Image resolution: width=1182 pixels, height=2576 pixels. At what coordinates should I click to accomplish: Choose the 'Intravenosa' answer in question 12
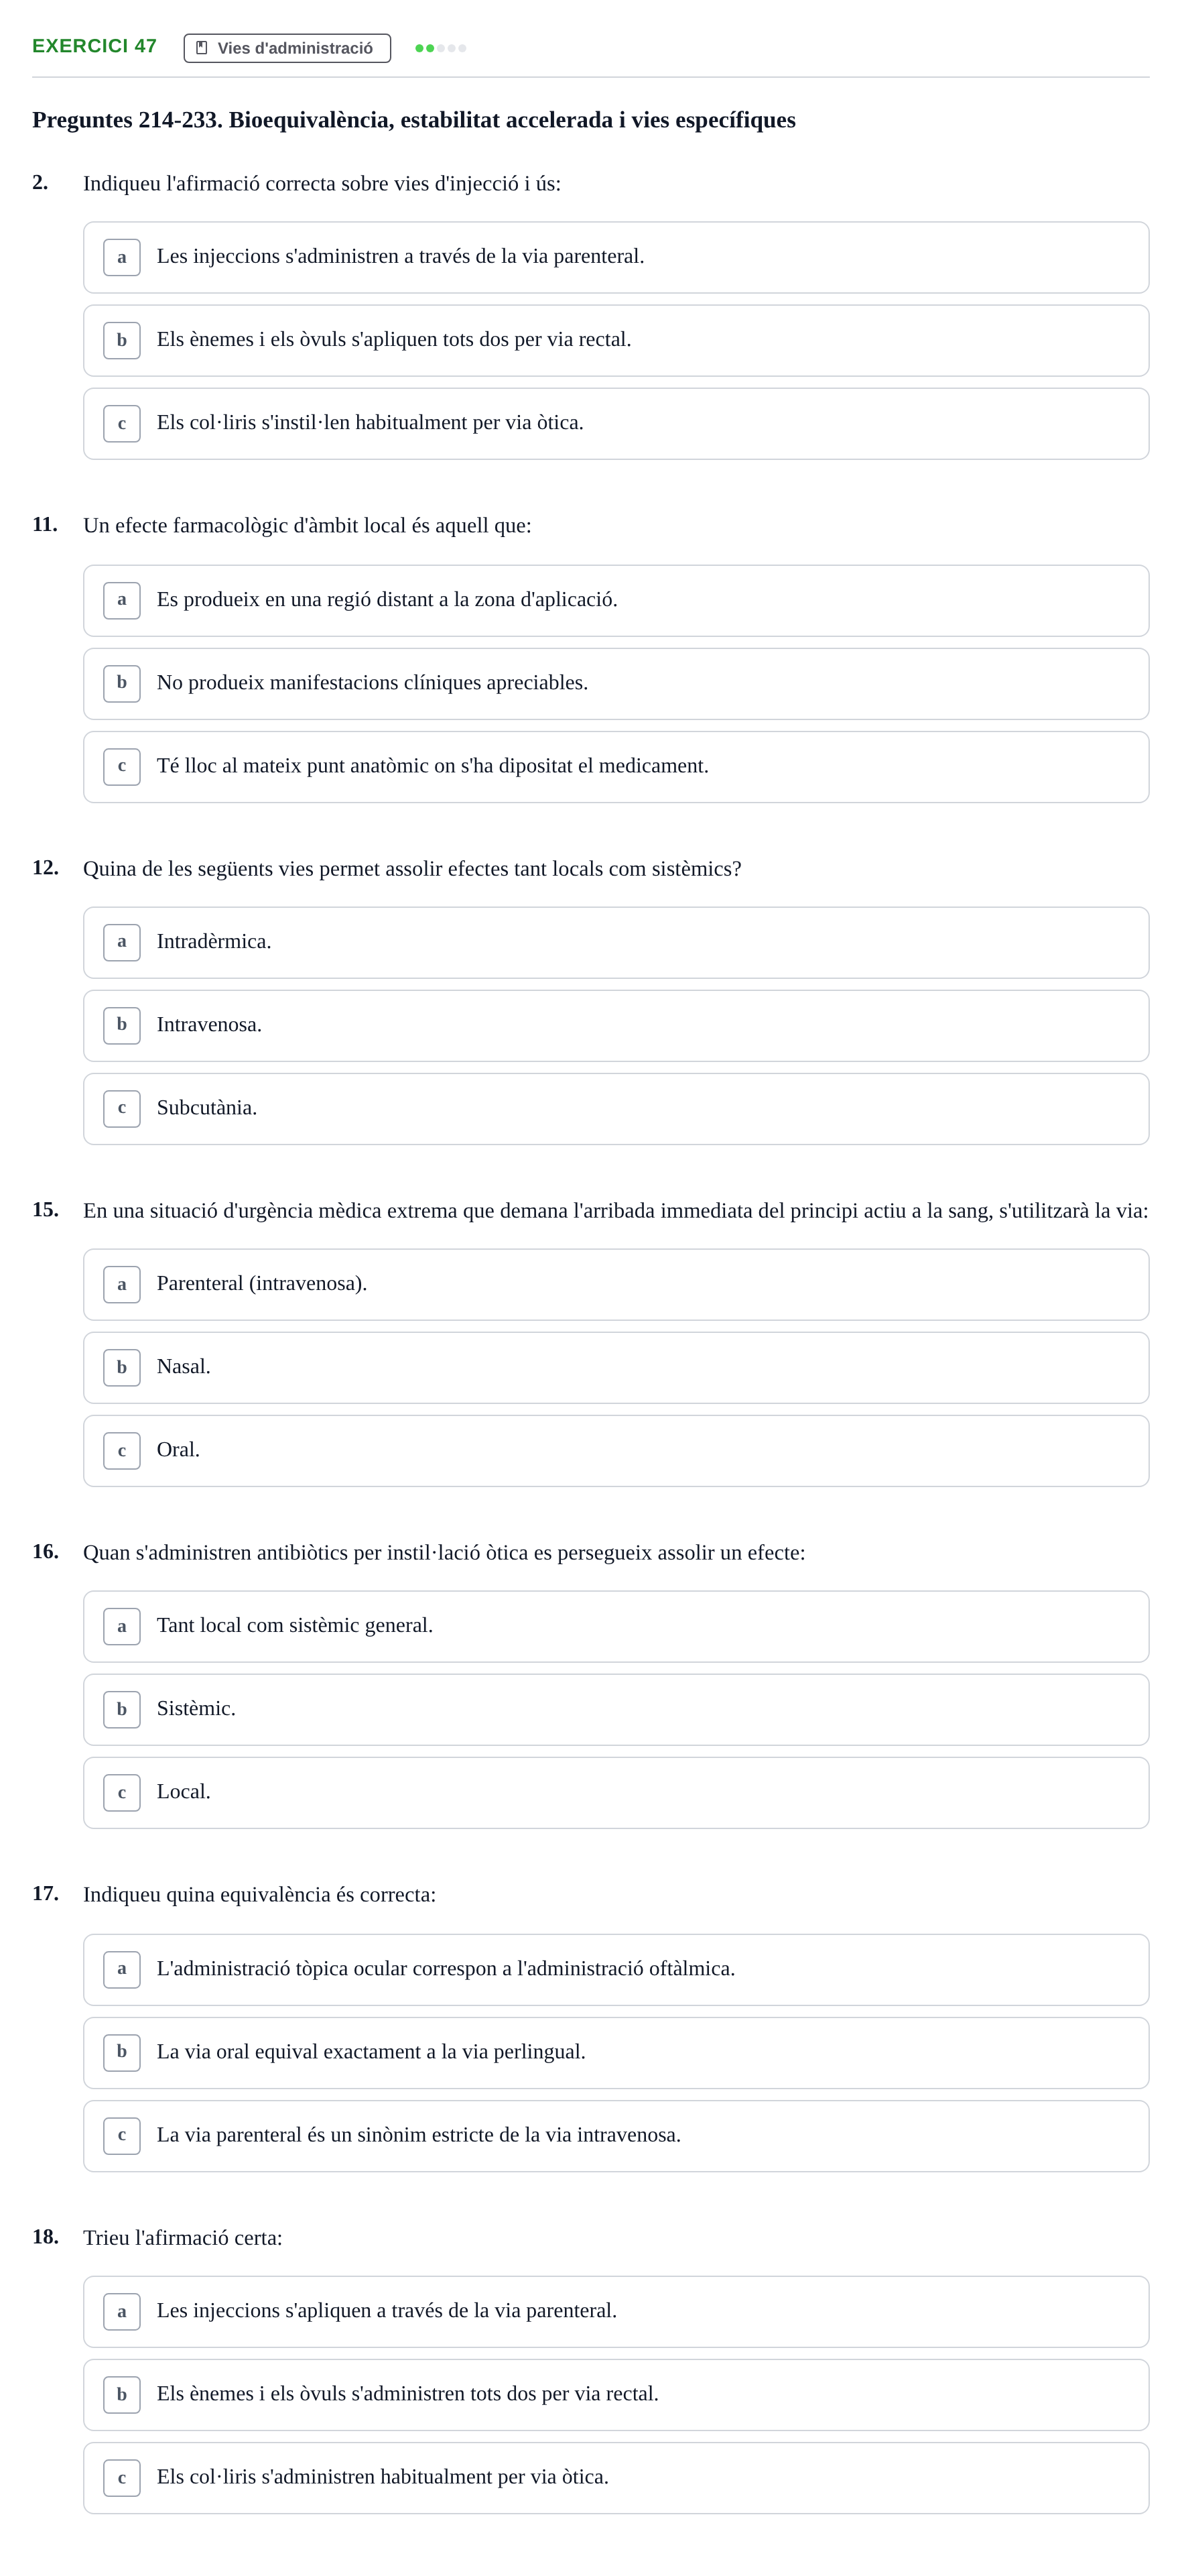[x=616, y=1025]
